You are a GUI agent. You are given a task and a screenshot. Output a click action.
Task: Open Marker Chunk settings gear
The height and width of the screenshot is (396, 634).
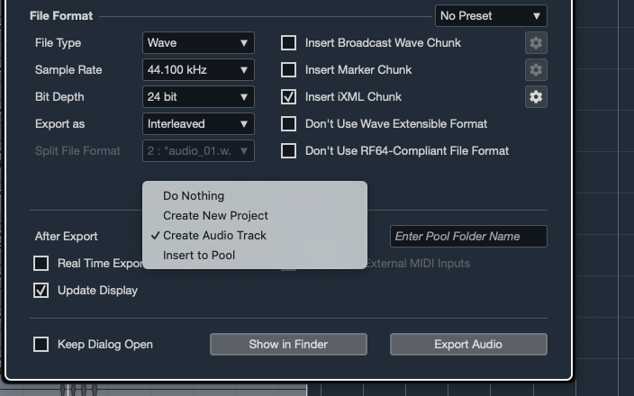pyautogui.click(x=536, y=69)
